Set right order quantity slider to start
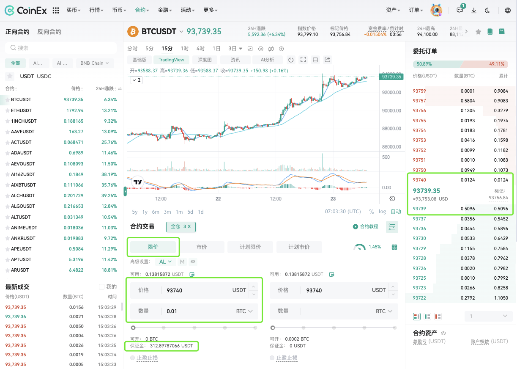This screenshot has height=369, width=517. [x=273, y=328]
